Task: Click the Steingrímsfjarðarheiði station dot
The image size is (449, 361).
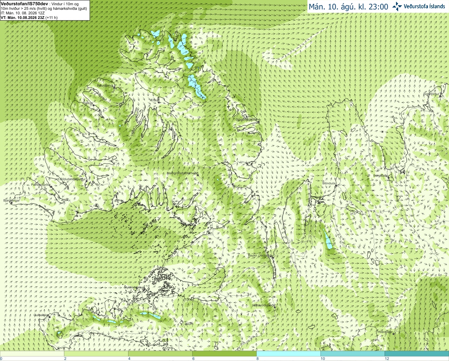Action: coord(198,175)
